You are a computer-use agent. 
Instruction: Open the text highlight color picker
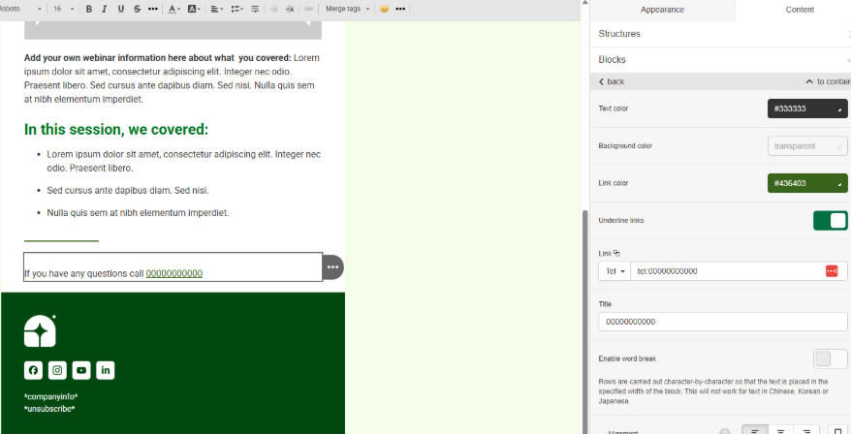(194, 9)
